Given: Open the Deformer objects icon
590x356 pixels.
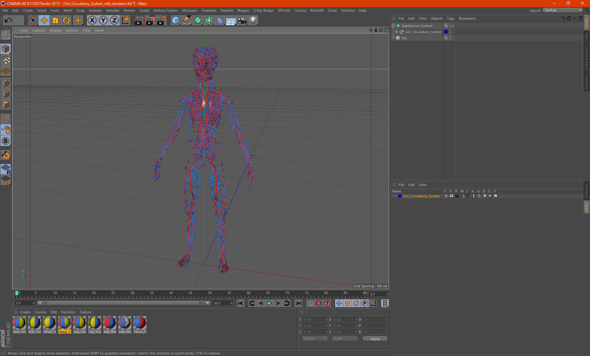Looking at the screenshot, I should [220, 21].
